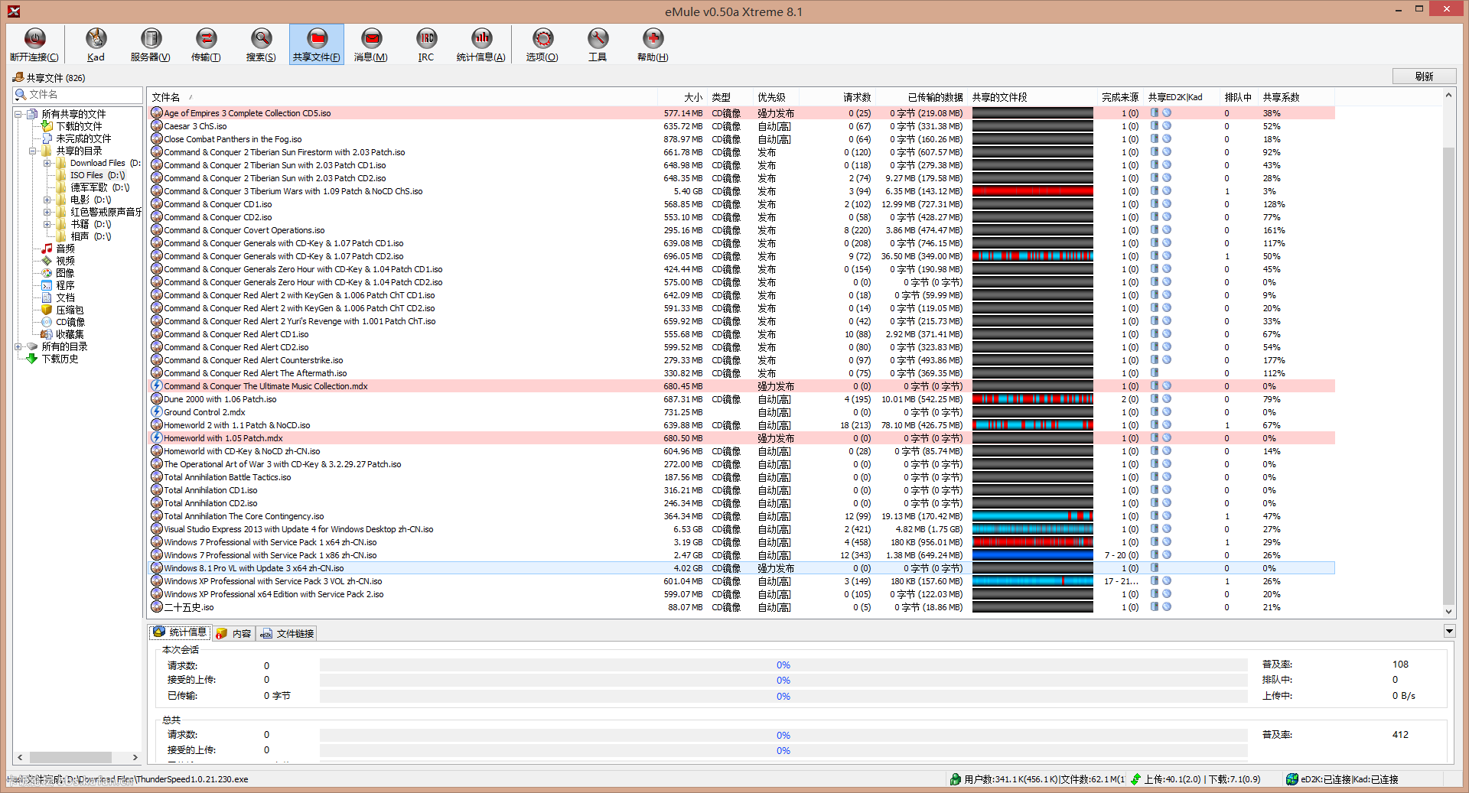Viewport: 1469px width, 793px height.
Task: Click the upload/download arrows icon in status bar
Action: tap(1136, 779)
